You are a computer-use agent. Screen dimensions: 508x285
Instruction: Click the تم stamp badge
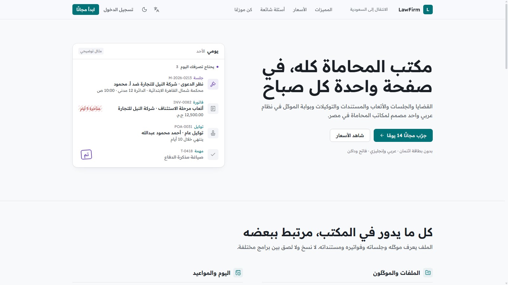click(x=86, y=155)
